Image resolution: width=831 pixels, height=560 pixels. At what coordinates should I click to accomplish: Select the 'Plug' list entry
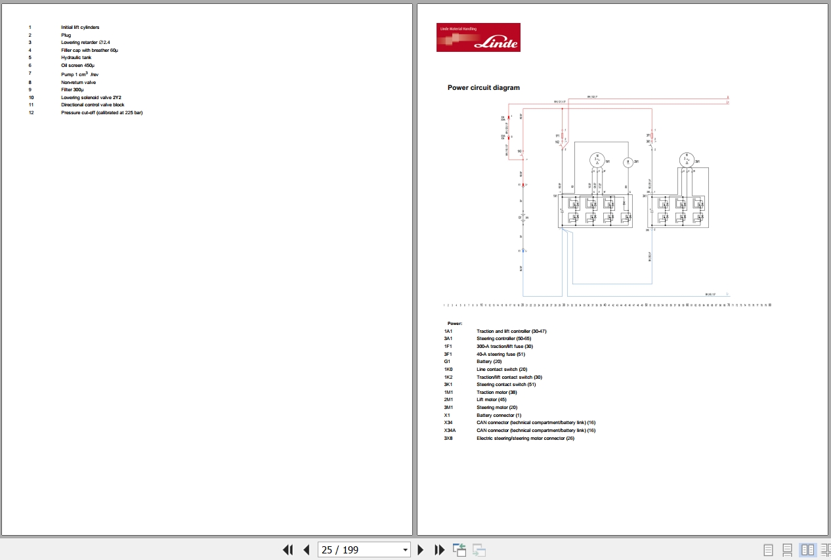pyautogui.click(x=66, y=35)
